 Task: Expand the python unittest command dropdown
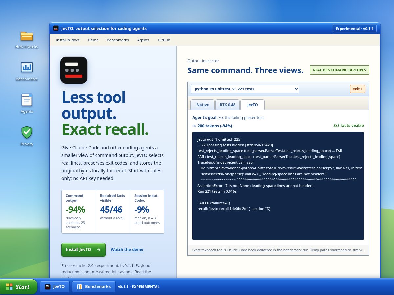[245, 89]
